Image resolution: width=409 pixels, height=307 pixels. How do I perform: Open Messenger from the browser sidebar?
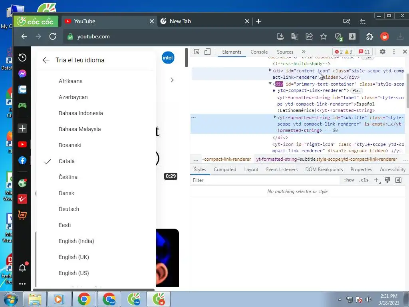click(x=22, y=74)
